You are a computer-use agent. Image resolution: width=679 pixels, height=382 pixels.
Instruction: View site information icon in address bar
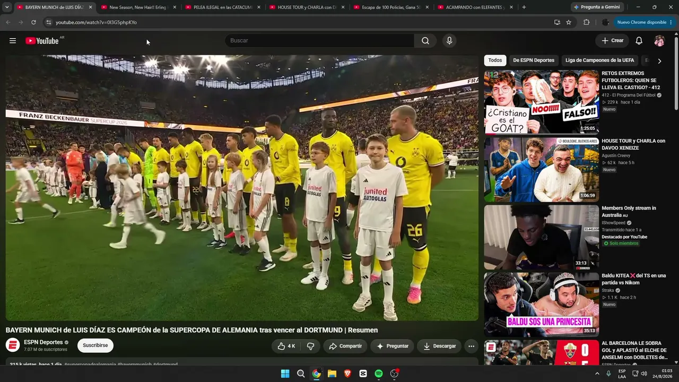(x=48, y=22)
